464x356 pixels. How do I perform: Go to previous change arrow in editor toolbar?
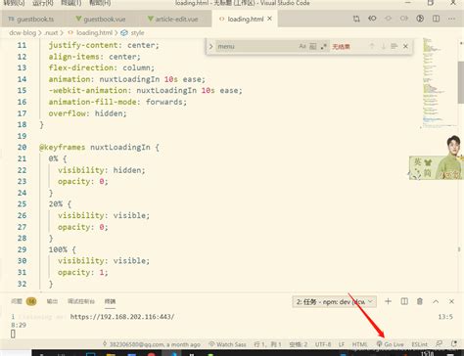pos(388,19)
